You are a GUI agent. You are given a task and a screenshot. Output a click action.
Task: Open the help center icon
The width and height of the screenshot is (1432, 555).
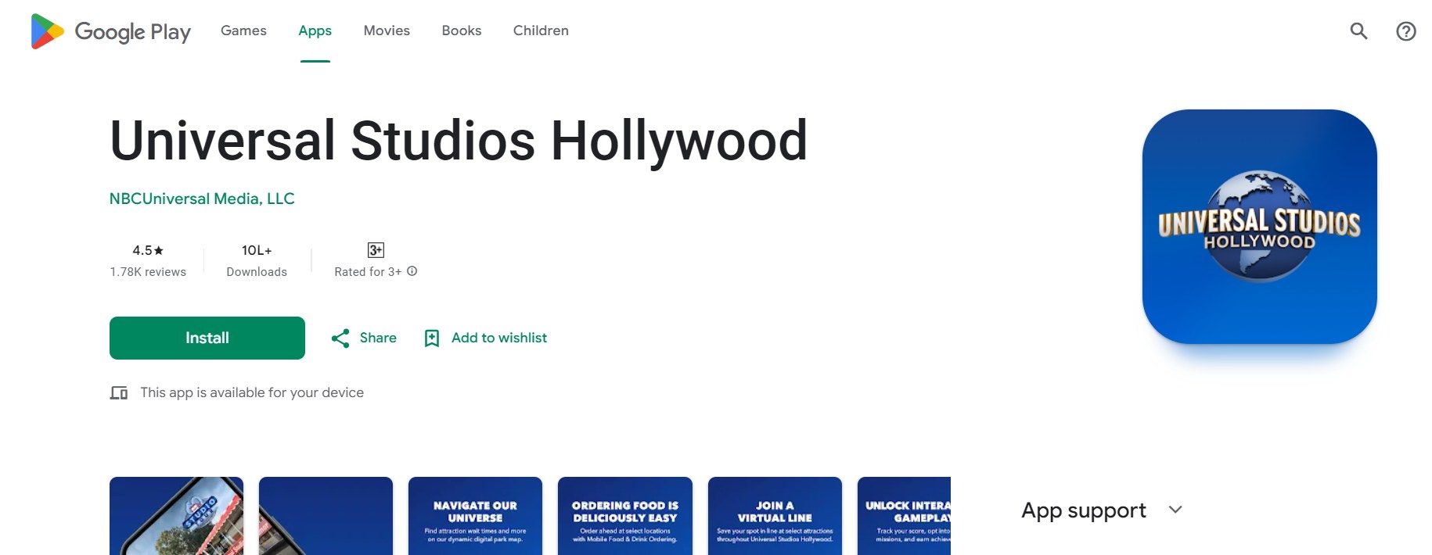coord(1406,31)
